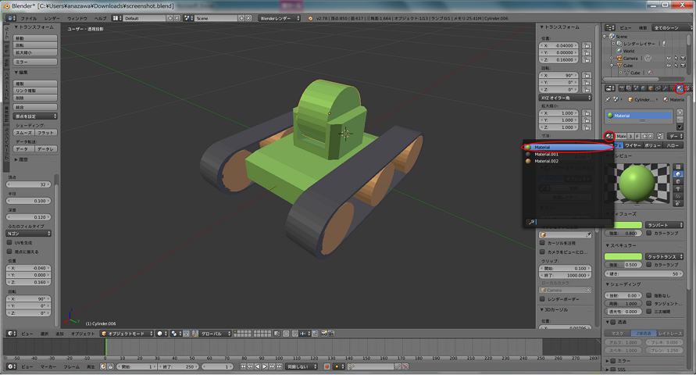The width and height of the screenshot is (696, 375).
Task: Toggle the UVを生成 checkbox
Action: pyautogui.click(x=9, y=242)
